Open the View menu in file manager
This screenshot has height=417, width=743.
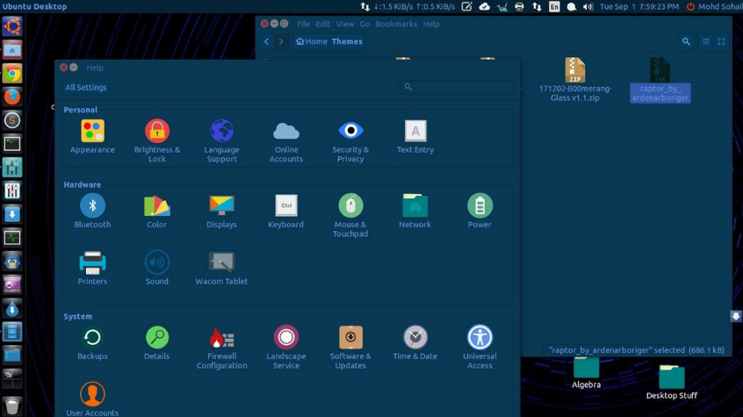[345, 24]
